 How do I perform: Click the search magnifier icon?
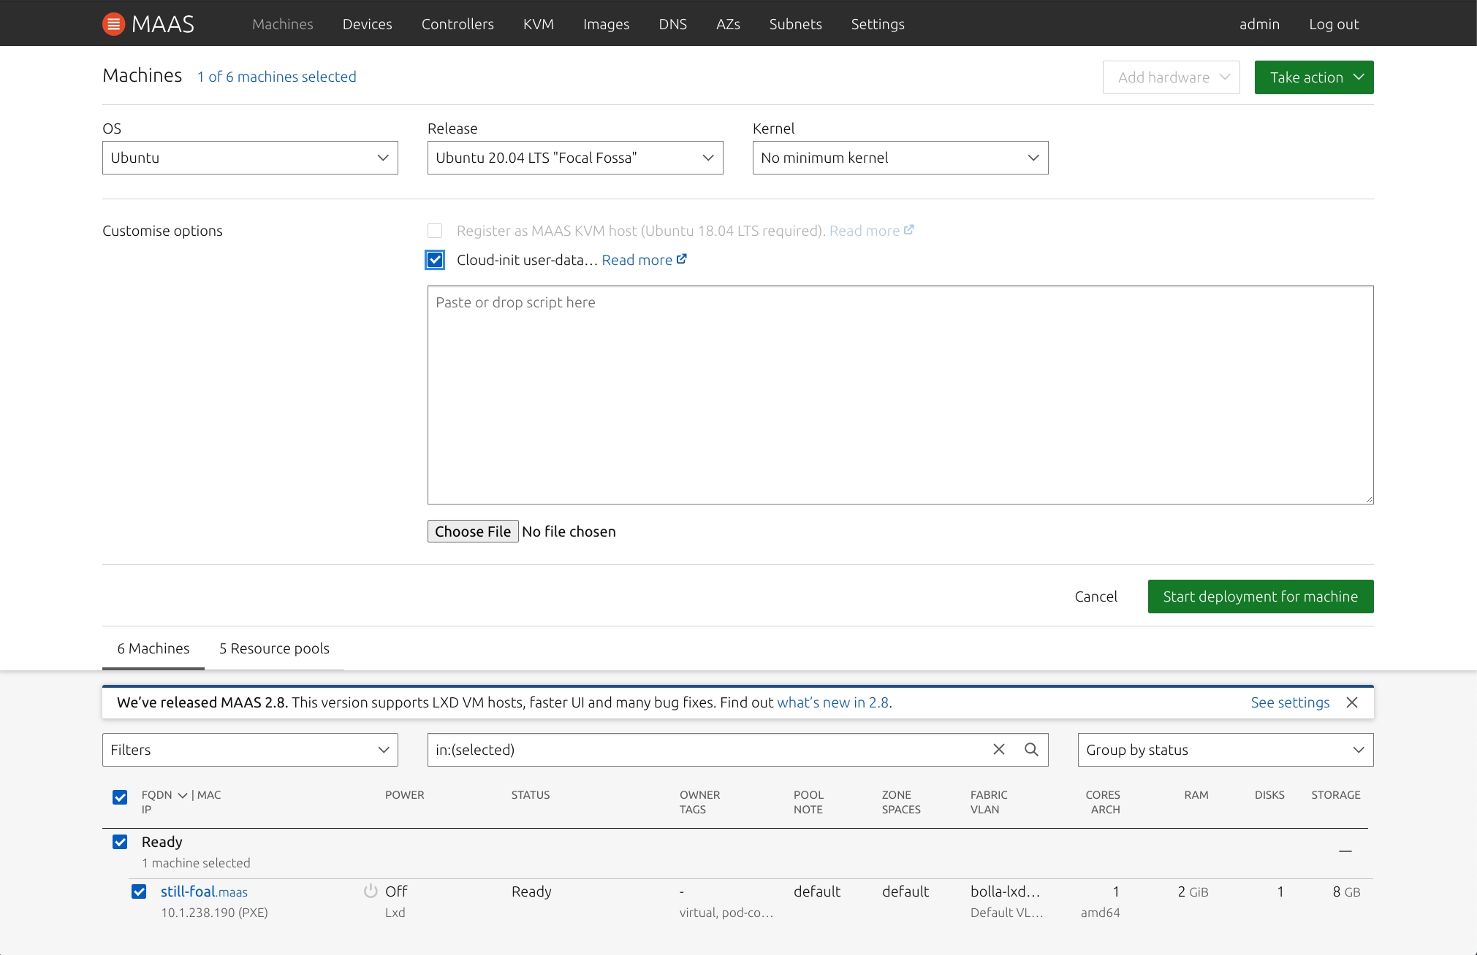point(1031,749)
